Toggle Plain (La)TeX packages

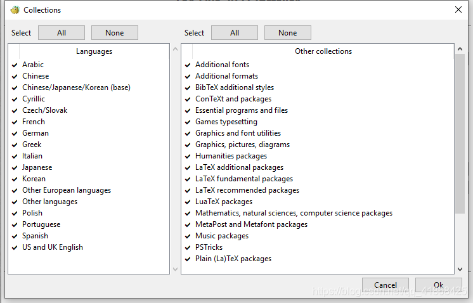coord(188,259)
